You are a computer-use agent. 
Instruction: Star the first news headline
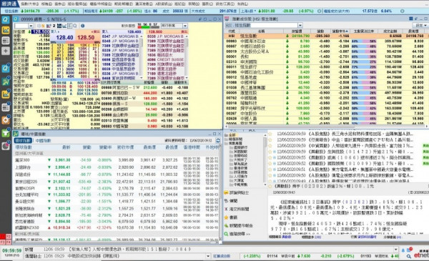pos(270,134)
